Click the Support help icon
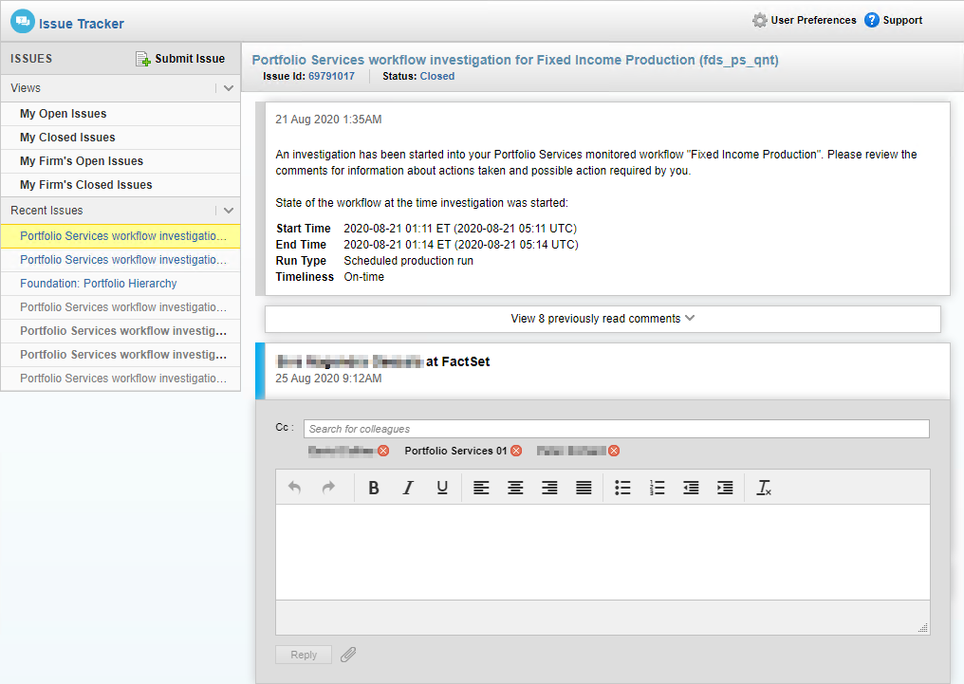 coord(871,19)
